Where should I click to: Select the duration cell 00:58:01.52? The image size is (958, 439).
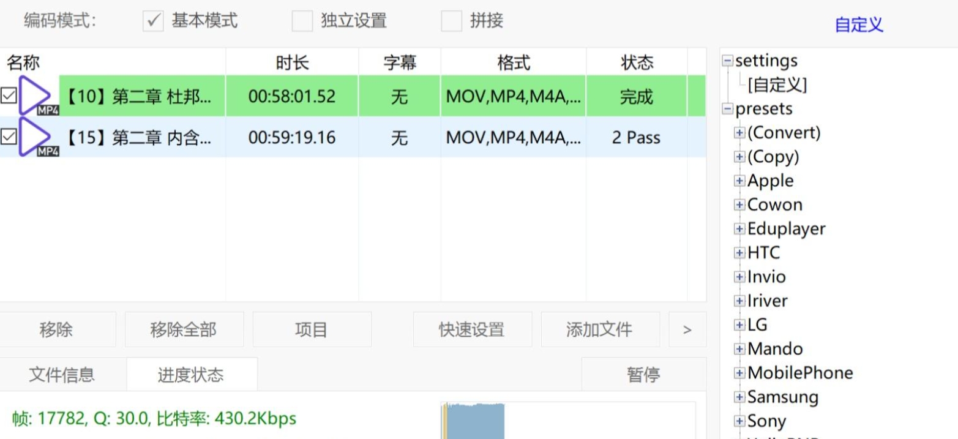tap(292, 96)
